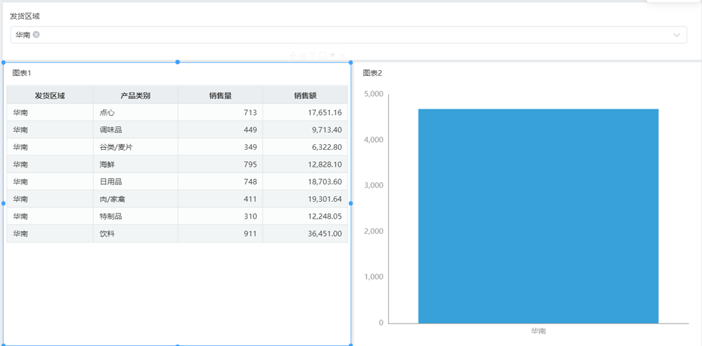Image resolution: width=702 pixels, height=346 pixels.
Task: Select the 谷类/麦片 cell
Action: coord(135,147)
